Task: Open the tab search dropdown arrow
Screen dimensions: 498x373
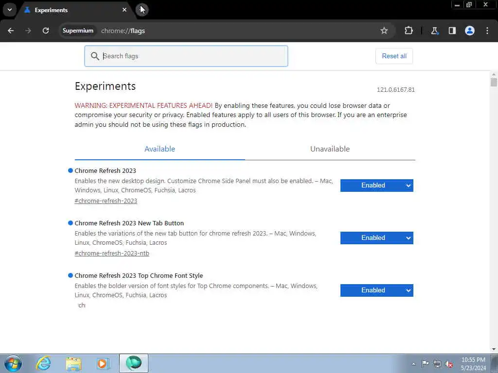Action: pyautogui.click(x=10, y=10)
